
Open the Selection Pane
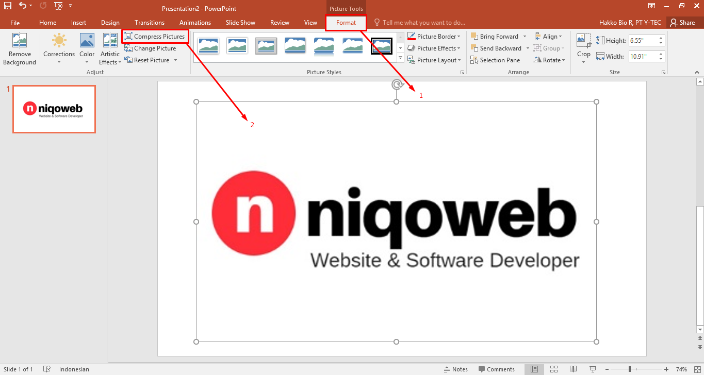pos(495,60)
